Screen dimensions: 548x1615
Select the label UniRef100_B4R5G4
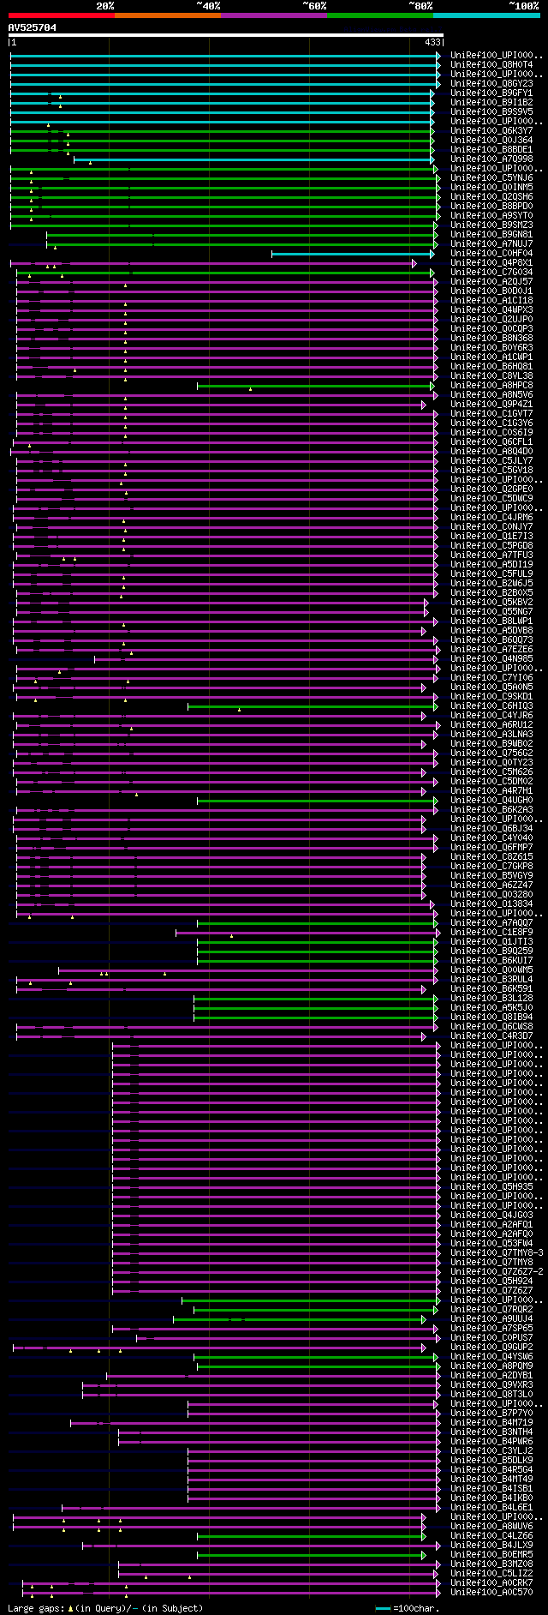point(491,1469)
